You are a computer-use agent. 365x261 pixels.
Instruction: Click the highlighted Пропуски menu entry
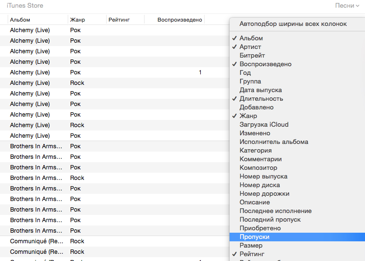tap(297, 237)
